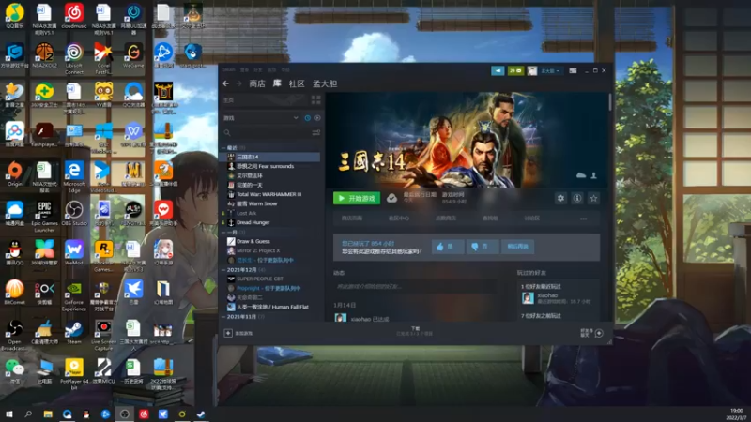Screen dimensions: 751x422
Task: Open the Steam menu in title bar
Action: point(229,69)
